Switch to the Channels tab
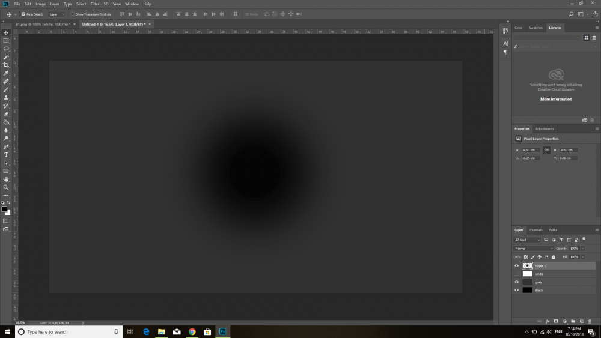Image resolution: width=601 pixels, height=338 pixels. pyautogui.click(x=535, y=230)
